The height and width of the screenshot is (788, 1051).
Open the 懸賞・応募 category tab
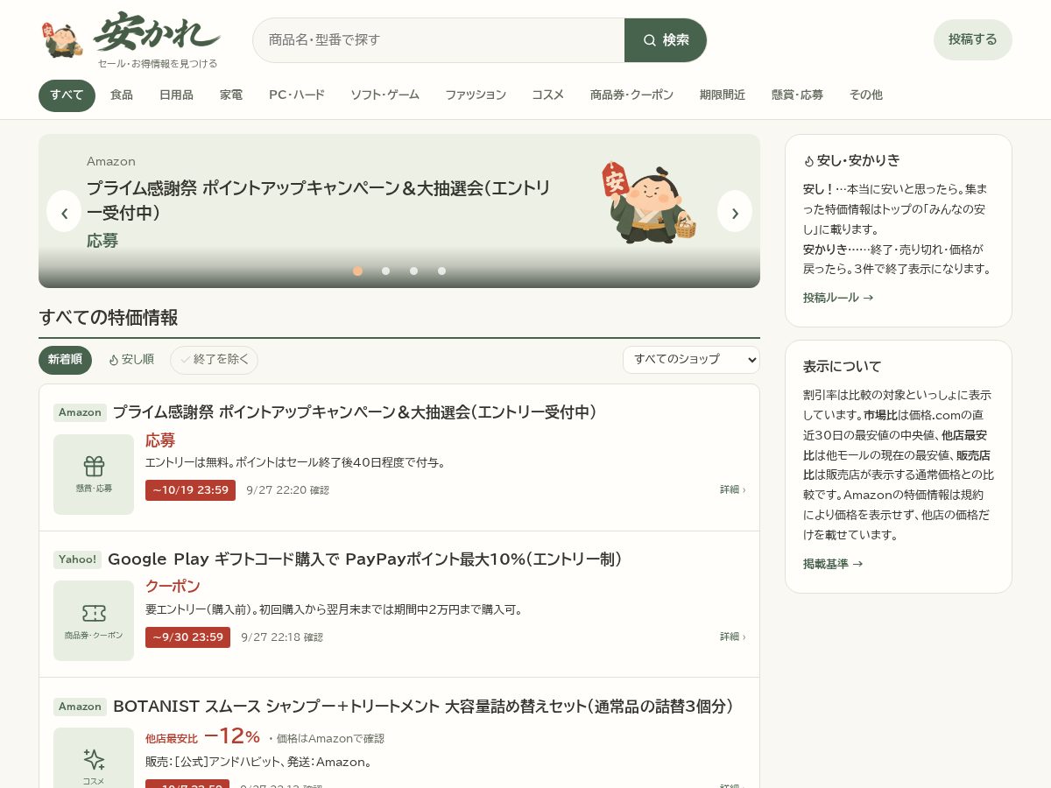click(x=797, y=95)
